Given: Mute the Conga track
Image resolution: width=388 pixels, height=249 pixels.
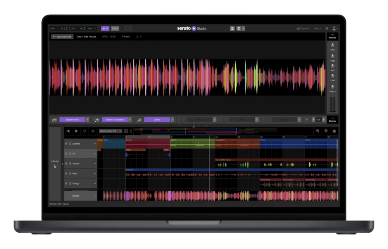Looking at the screenshot, I should point(66,183).
